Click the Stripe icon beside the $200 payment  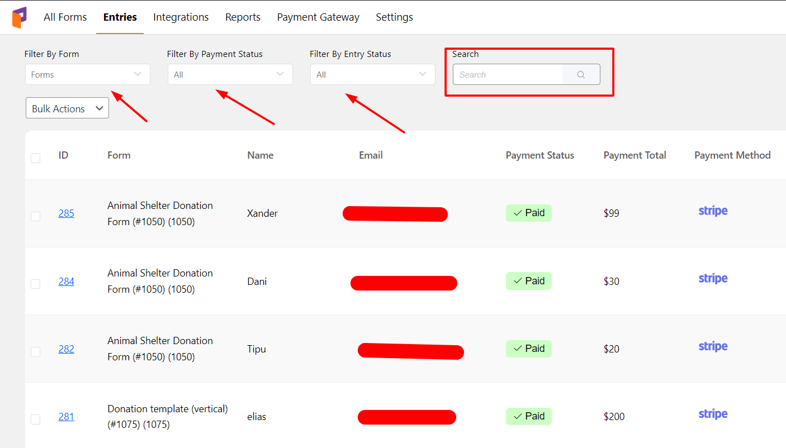pyautogui.click(x=713, y=413)
